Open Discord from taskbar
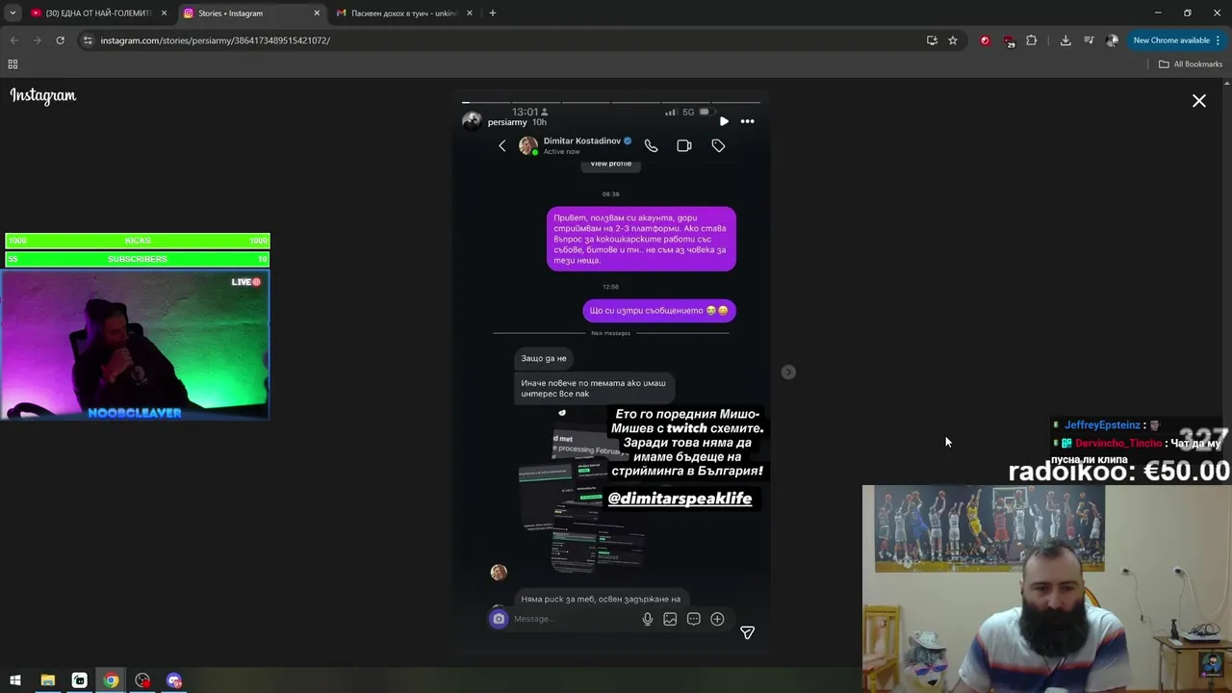Screen dimensions: 1232x693 pos(174,680)
